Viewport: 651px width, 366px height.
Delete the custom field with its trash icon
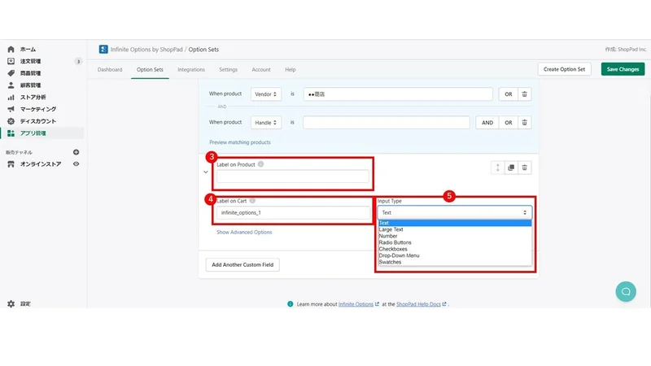tap(524, 168)
